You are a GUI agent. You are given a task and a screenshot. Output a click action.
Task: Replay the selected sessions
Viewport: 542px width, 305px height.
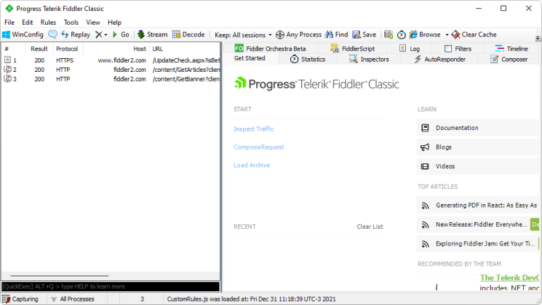click(76, 35)
